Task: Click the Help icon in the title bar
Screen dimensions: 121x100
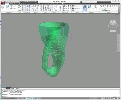Action: tap(108, 2)
